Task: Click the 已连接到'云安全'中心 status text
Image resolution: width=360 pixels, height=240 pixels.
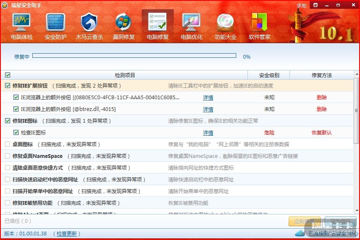Action: click(x=333, y=234)
